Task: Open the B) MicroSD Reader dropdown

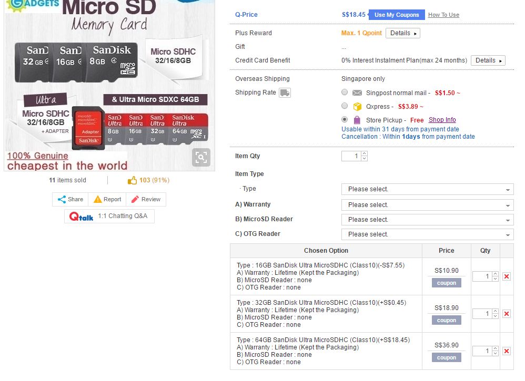Action: [428, 220]
